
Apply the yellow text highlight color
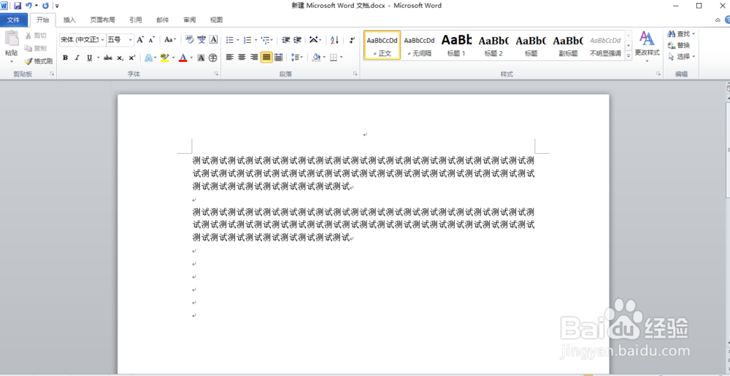click(164, 58)
